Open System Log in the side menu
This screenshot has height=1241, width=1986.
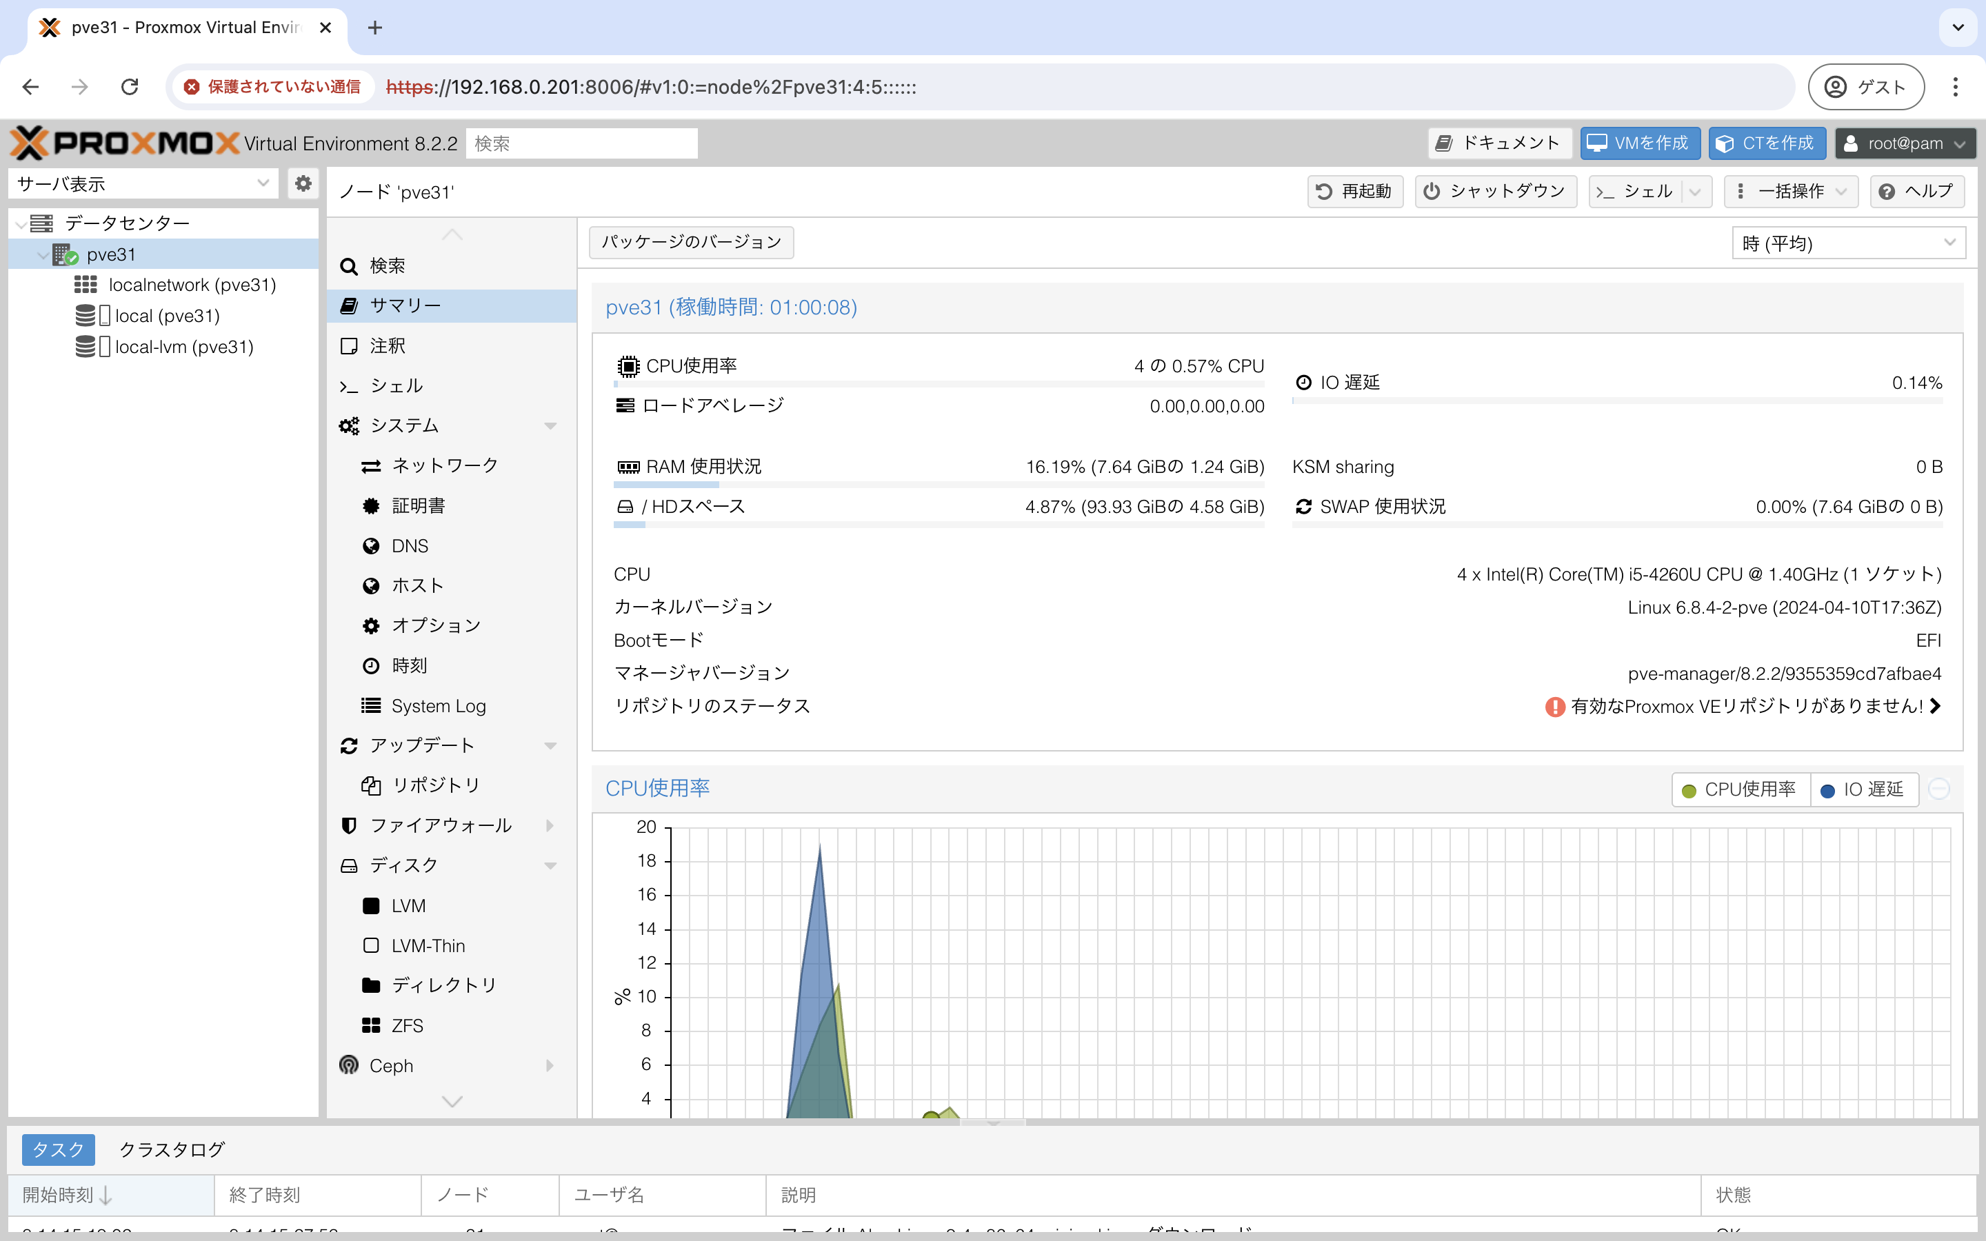tap(437, 706)
